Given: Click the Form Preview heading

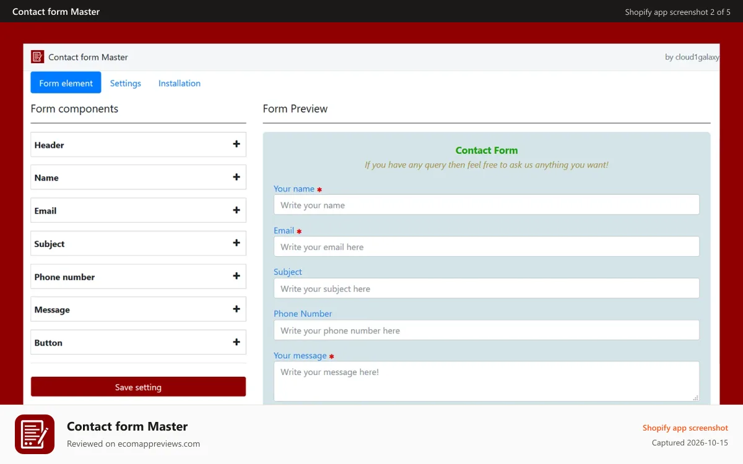Looking at the screenshot, I should pyautogui.click(x=295, y=109).
